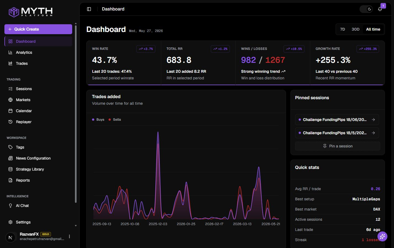Switch the dark mode toggle
This screenshot has height=248, width=394.
click(x=366, y=9)
